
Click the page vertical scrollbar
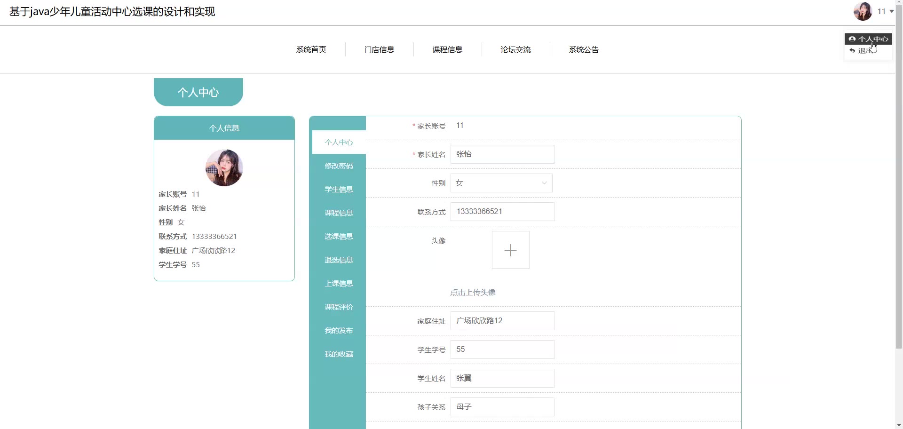(899, 188)
